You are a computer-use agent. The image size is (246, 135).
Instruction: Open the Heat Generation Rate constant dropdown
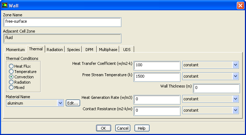210,99
